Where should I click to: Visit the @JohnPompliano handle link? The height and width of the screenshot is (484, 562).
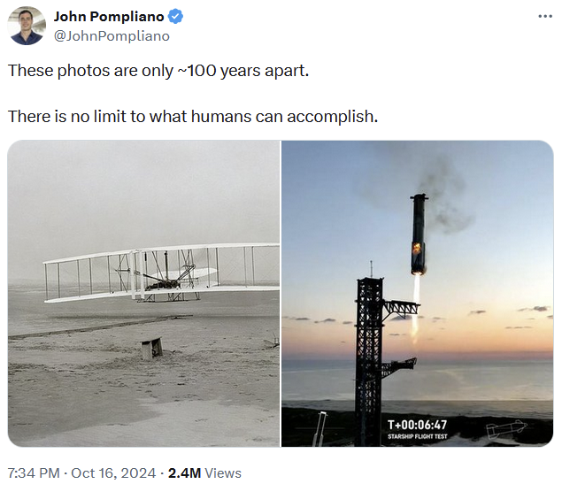[112, 36]
